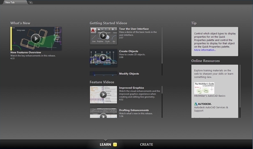
Task: Play the Improved Graphics video
Action: [x=103, y=95]
